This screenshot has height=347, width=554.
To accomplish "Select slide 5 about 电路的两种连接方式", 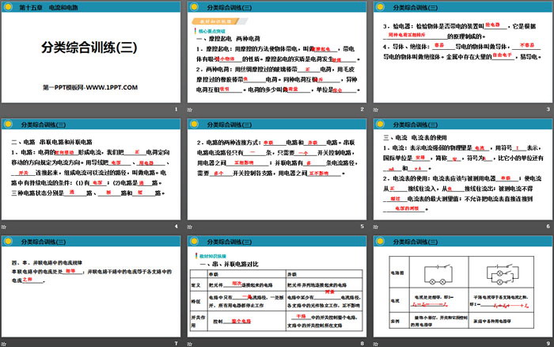I will [x=277, y=169].
